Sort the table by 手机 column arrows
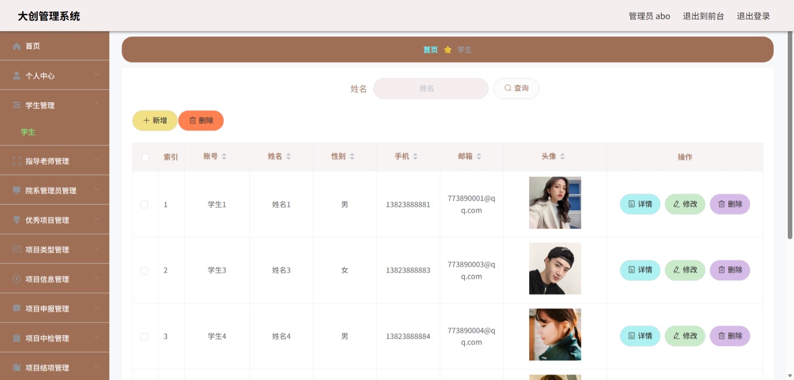Screen dimensions: 794x380 (x=415, y=156)
